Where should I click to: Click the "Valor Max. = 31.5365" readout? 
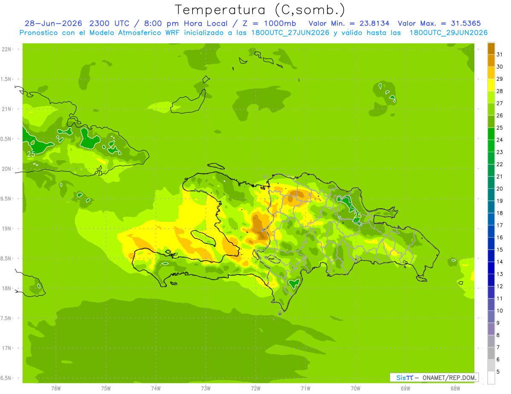(x=439, y=23)
